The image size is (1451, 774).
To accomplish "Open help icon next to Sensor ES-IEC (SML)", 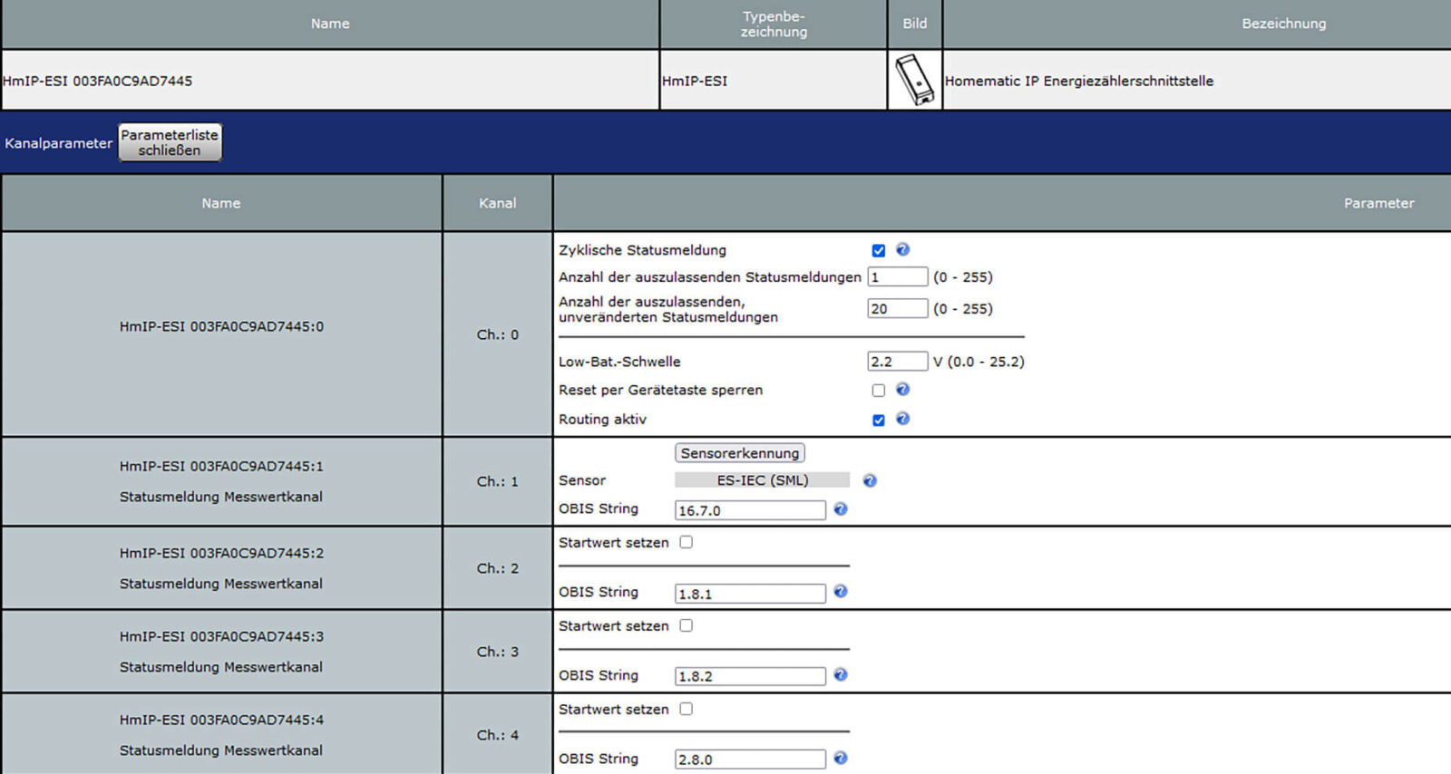I will point(870,480).
